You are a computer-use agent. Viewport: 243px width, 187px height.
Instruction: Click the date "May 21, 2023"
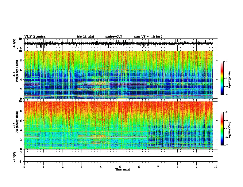tap(86, 37)
